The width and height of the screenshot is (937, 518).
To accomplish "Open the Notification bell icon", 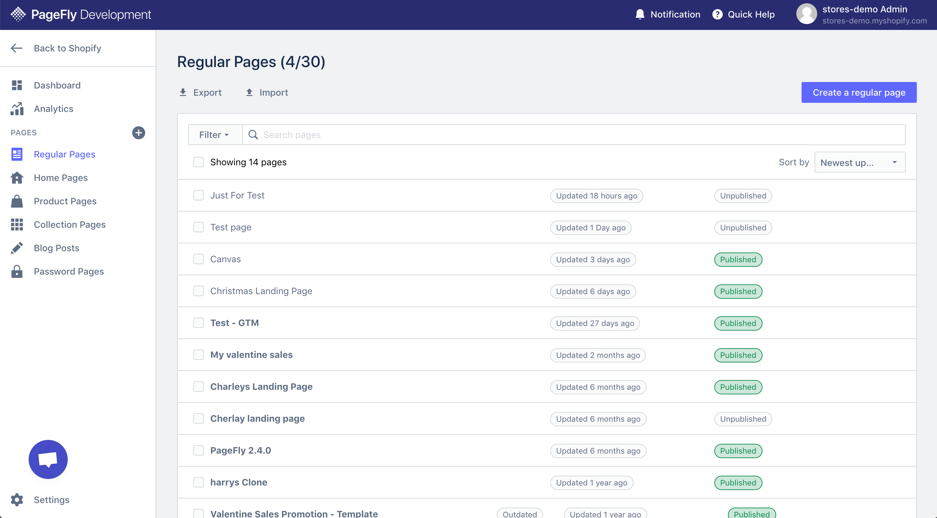I will pyautogui.click(x=640, y=15).
